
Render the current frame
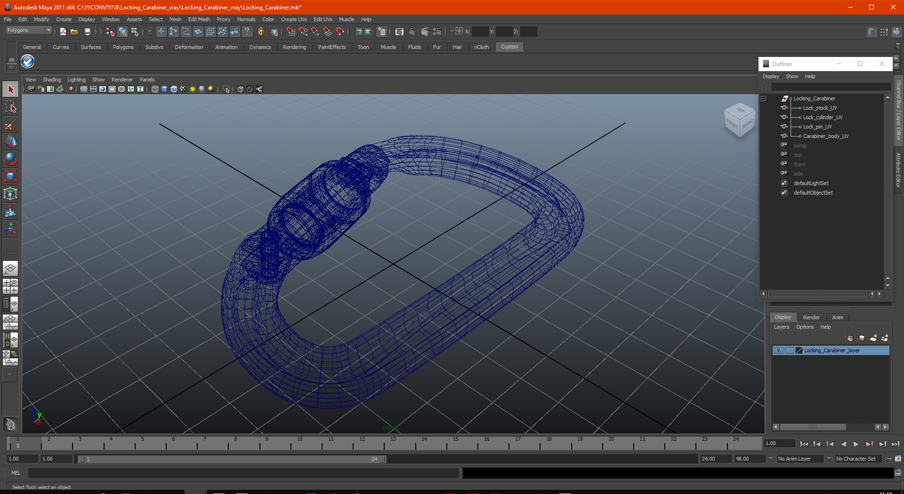pyautogui.click(x=412, y=32)
